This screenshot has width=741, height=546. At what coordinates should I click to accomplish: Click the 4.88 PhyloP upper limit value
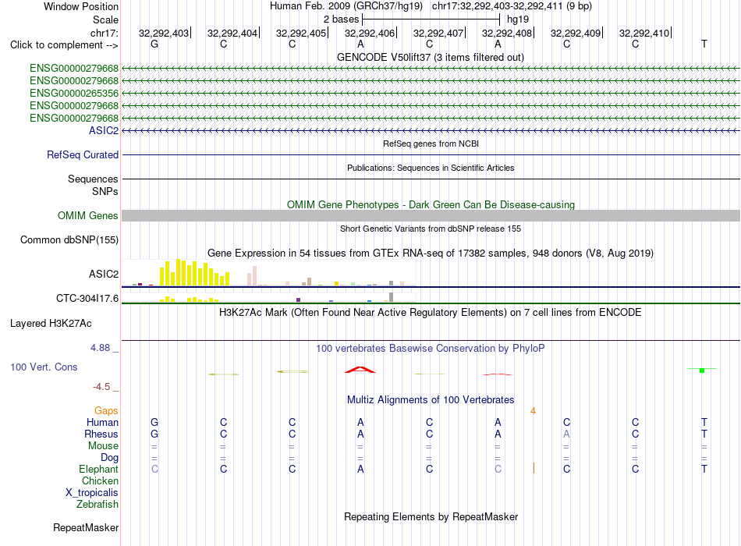pos(100,348)
